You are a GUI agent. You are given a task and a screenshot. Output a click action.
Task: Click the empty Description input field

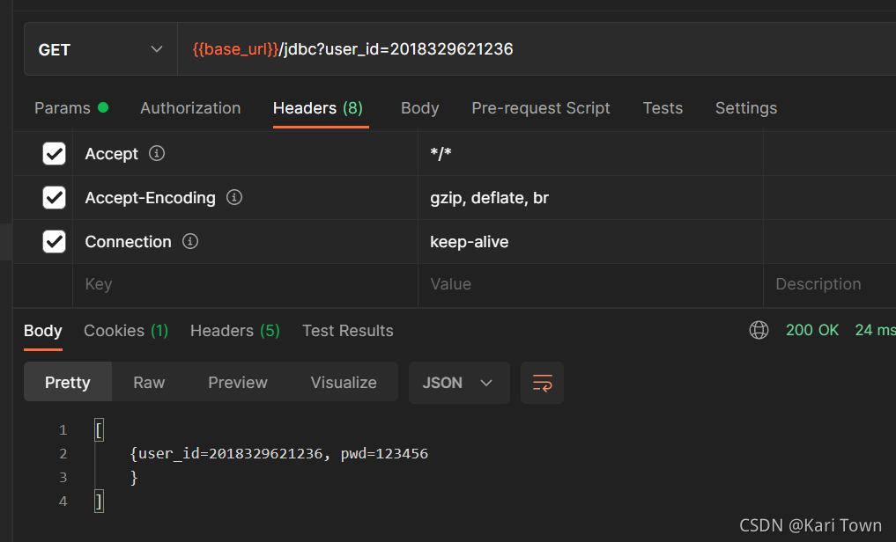point(830,284)
